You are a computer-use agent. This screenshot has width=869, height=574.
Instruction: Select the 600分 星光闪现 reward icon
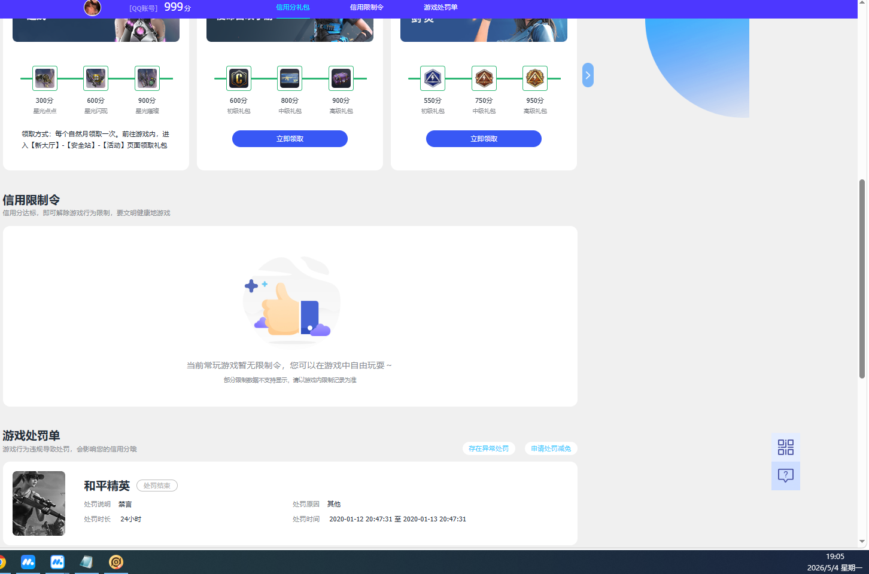point(96,78)
